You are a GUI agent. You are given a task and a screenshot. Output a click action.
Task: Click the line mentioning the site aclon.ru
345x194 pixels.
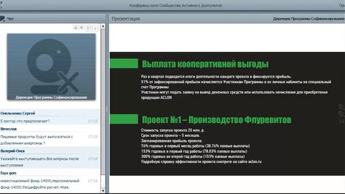[201, 162]
